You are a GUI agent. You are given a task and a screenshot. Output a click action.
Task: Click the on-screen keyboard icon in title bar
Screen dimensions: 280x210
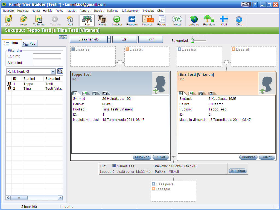[246, 4]
